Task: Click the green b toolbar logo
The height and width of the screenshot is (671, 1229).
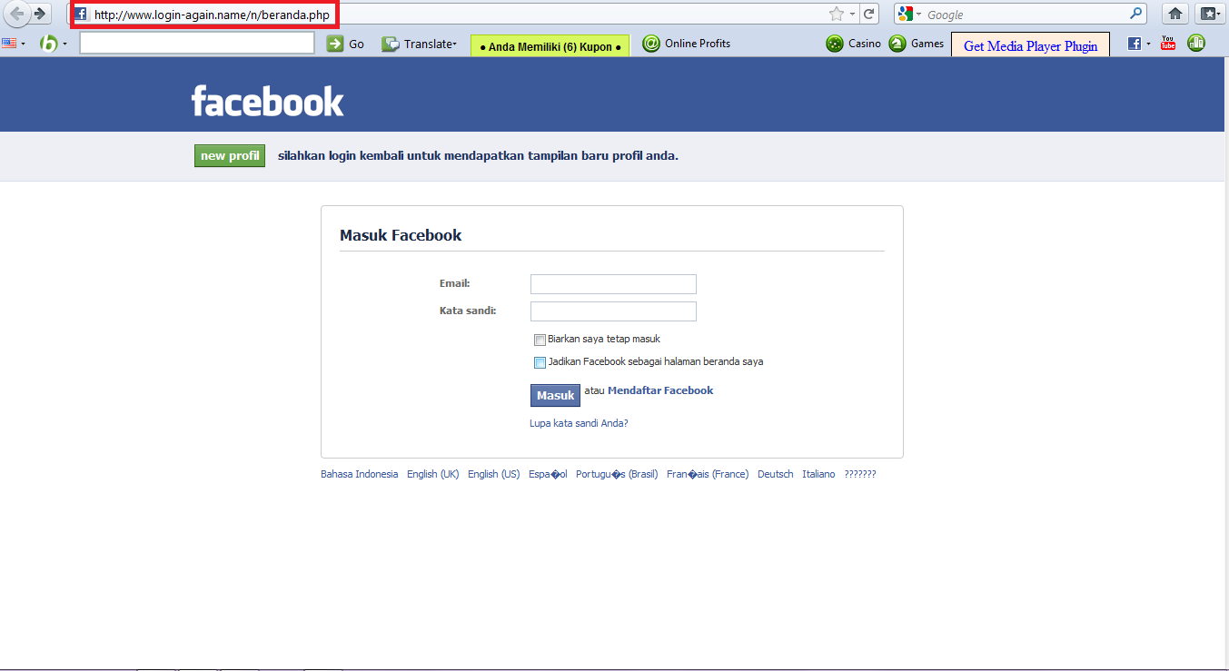Action: (x=49, y=43)
